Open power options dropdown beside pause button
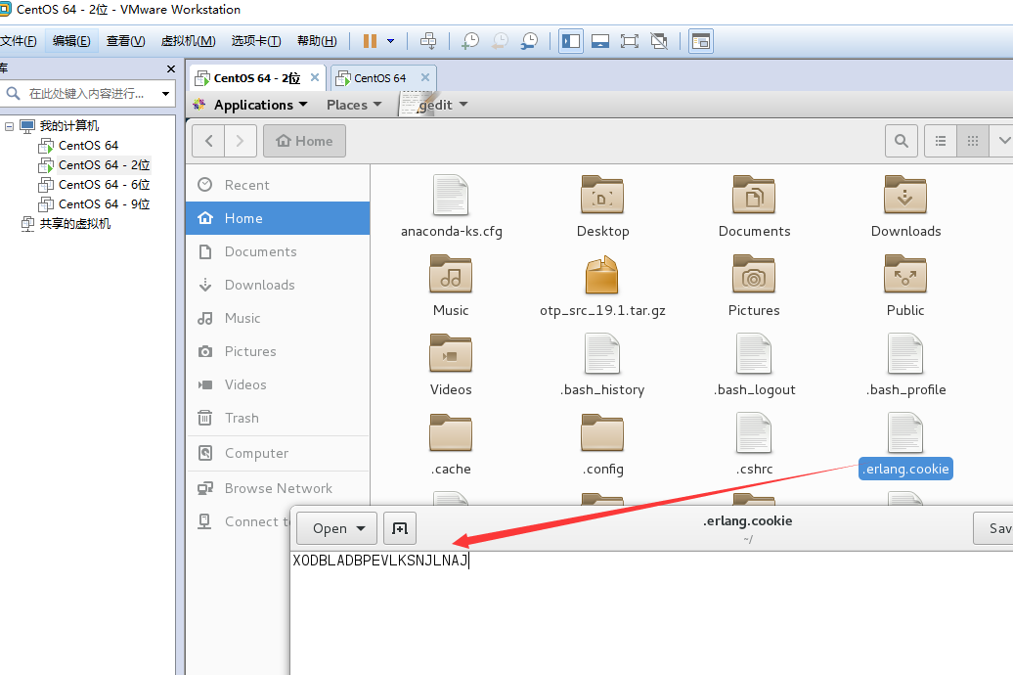1013x675 pixels. [x=391, y=41]
